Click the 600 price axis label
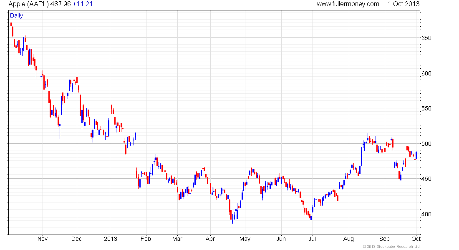Screen dimensions: 459x250 coord(426,73)
